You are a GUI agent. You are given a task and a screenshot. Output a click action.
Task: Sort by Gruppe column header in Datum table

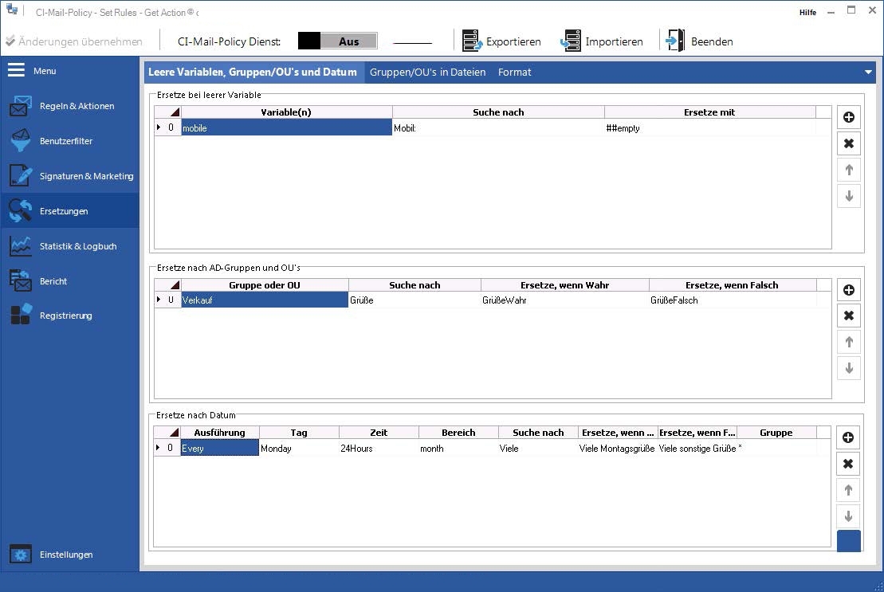pyautogui.click(x=776, y=433)
